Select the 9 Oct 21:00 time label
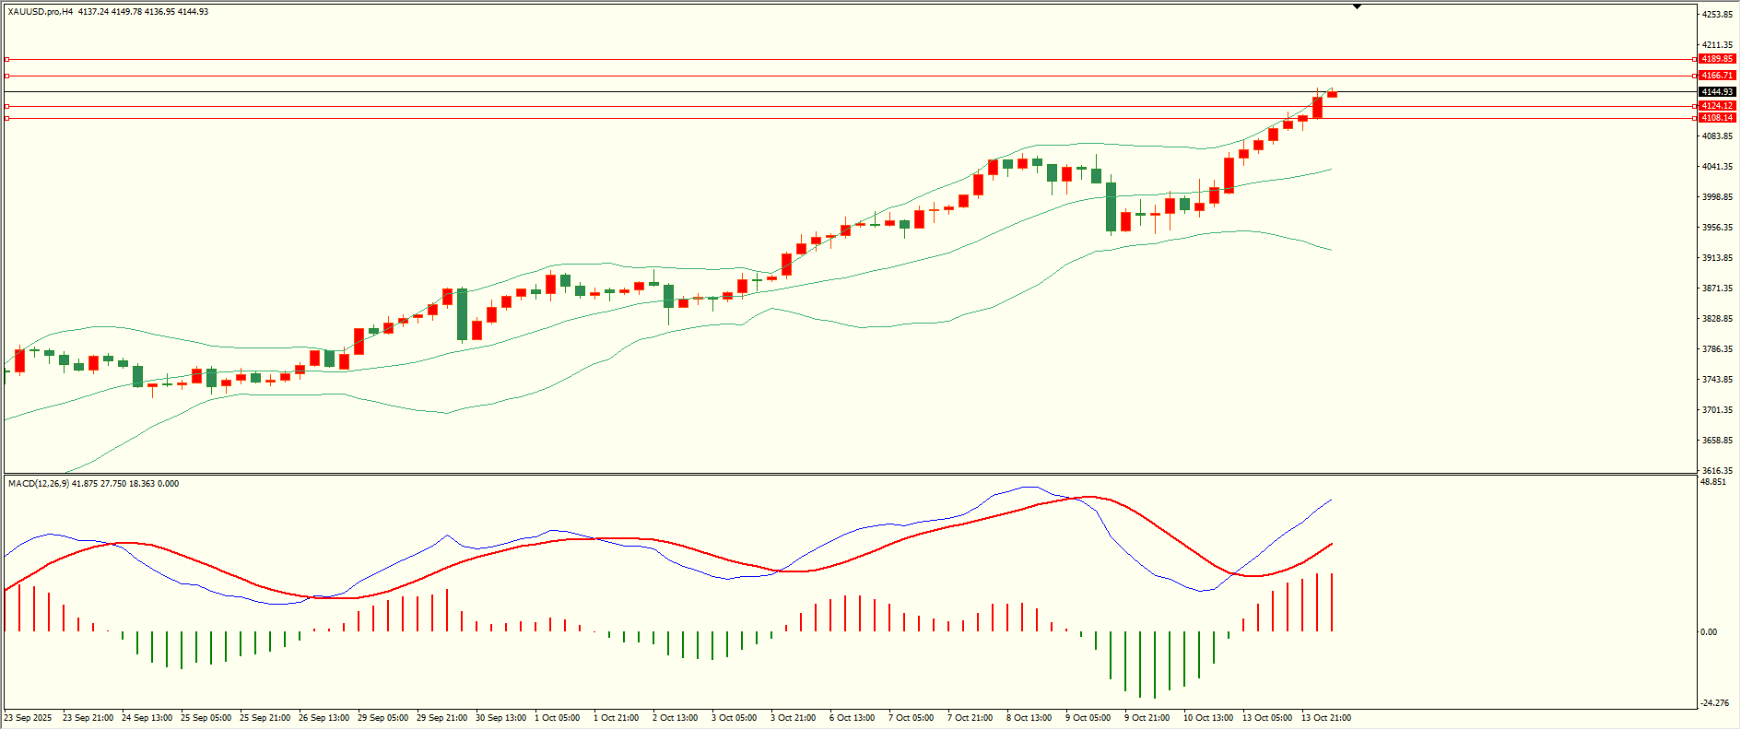Viewport: 1741px width, 730px height. click(1147, 718)
